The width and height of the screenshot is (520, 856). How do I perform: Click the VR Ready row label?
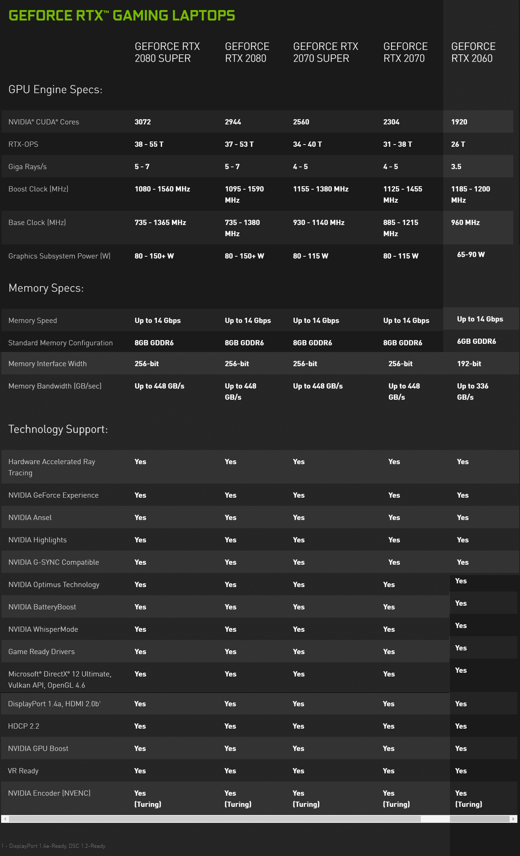tap(23, 771)
